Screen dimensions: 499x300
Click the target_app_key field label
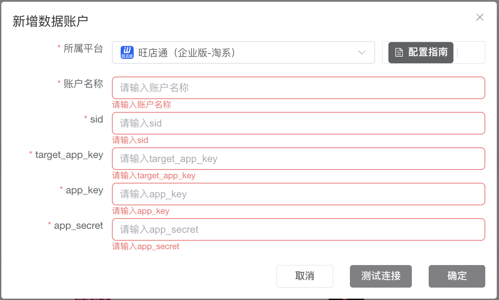(x=69, y=155)
